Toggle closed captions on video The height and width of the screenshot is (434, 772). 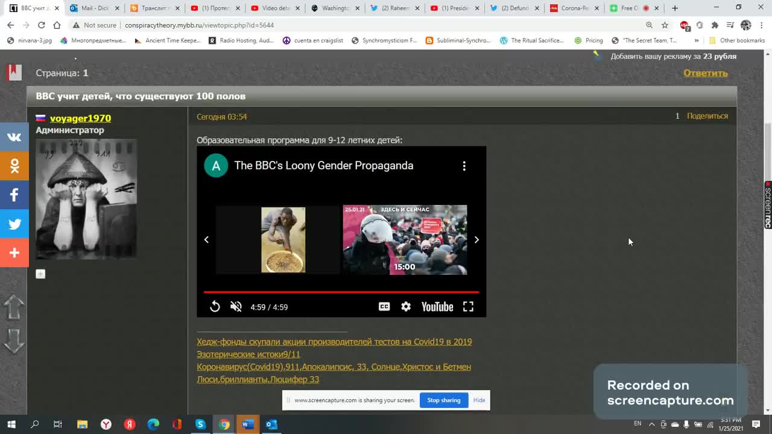384,307
